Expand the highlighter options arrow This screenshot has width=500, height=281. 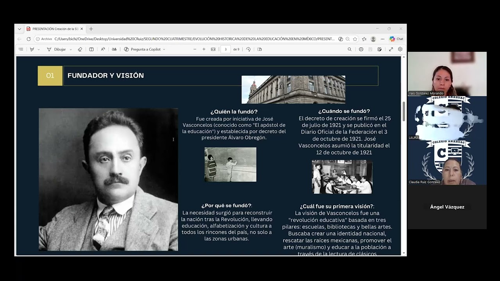(x=39, y=50)
